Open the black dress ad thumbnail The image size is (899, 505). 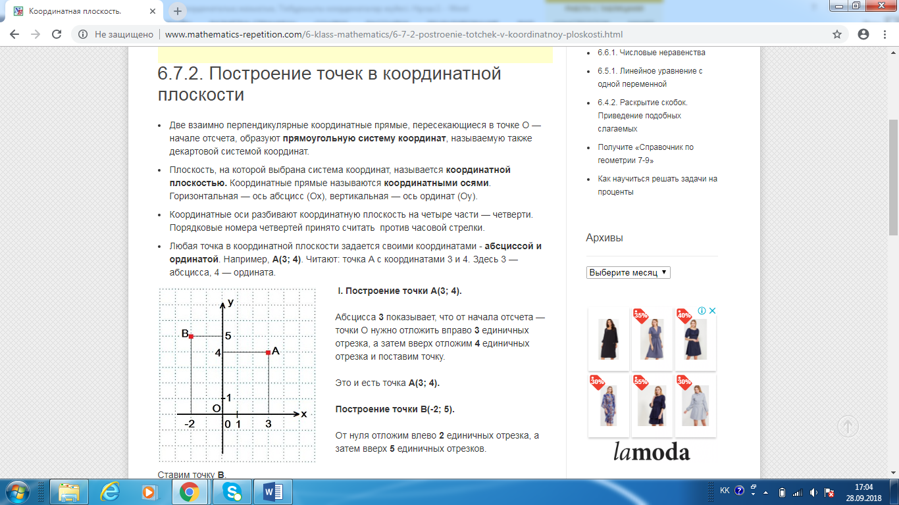(x=609, y=338)
